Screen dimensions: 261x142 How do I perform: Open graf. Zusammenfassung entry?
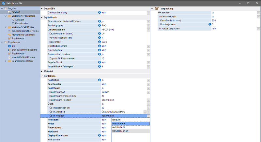(x=24, y=50)
